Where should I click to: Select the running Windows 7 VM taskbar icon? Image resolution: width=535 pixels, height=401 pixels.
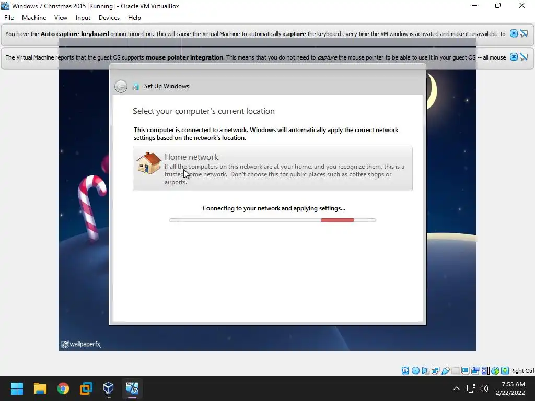tap(132, 388)
